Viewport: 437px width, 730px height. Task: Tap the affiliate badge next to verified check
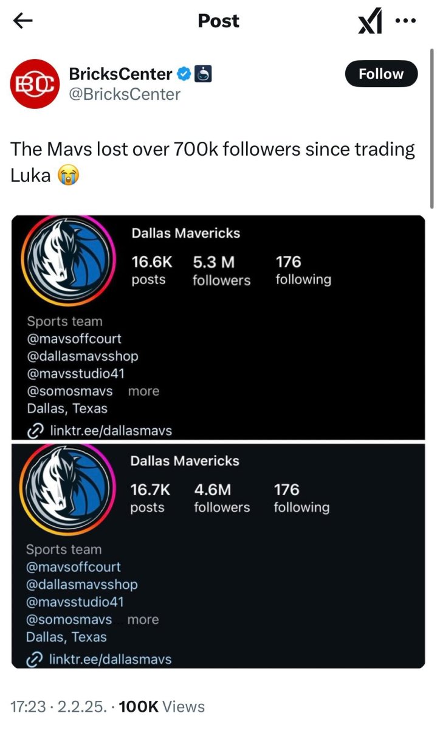pos(204,74)
